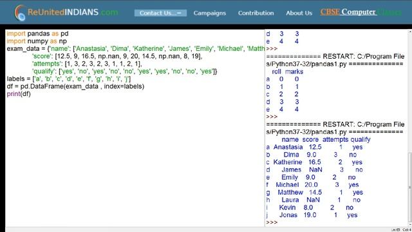
Task: Click the Matthew row in output
Action: [x=315, y=192]
